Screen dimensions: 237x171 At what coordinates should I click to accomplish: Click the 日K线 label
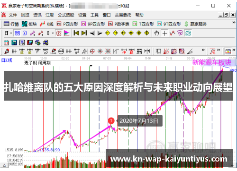tap(7, 60)
